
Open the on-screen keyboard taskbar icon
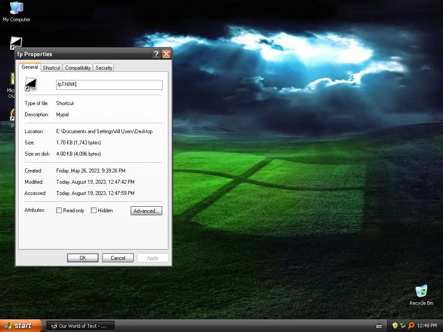[379, 326]
